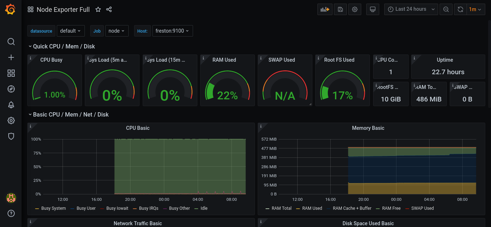Show info icon on SWAP Used panel
491x227 pixels.
tap(261, 58)
